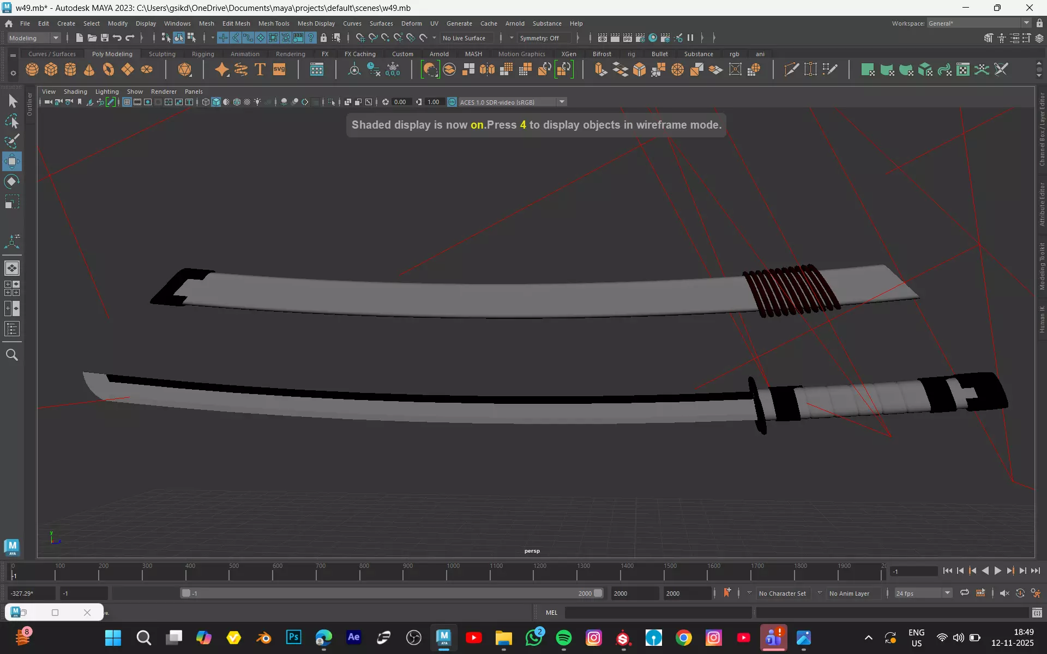Open the Workspace General dropdown
Screen dimensions: 1047x654
pos(978,23)
